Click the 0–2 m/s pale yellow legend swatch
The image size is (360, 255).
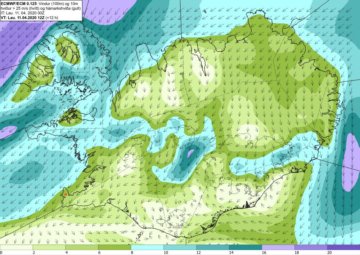click(16, 247)
